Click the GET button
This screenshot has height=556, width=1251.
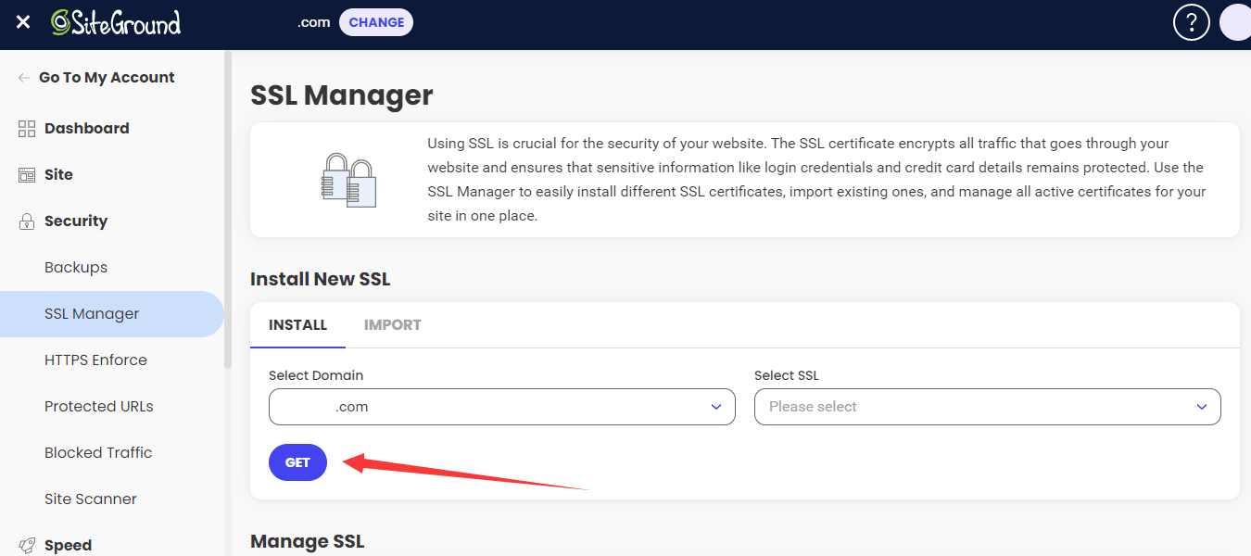(x=297, y=462)
